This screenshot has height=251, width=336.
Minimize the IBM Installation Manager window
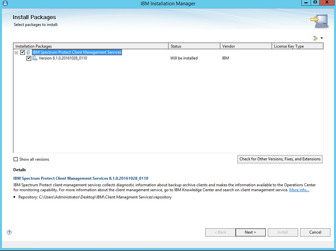(x=306, y=3)
